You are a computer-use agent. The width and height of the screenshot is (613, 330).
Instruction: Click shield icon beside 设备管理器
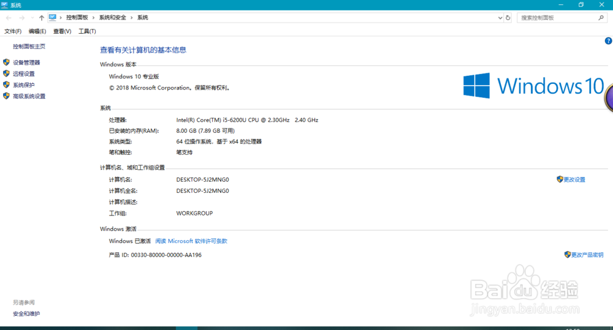(x=6, y=62)
